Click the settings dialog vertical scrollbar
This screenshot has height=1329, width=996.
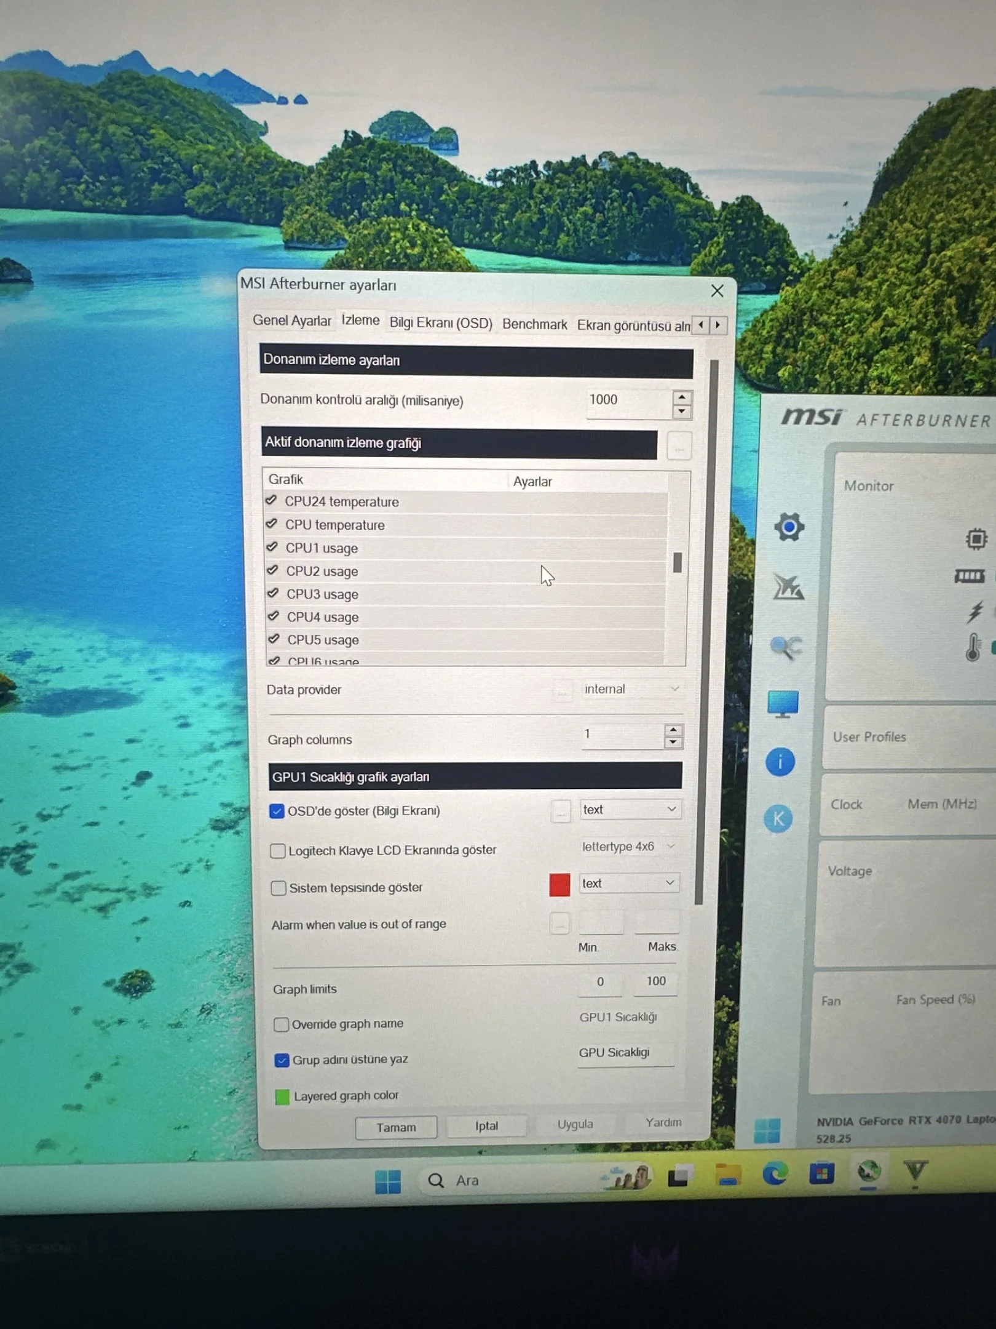[706, 633]
